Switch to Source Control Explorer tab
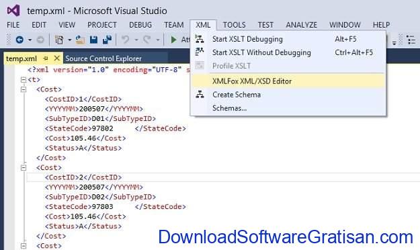 tap(103, 58)
